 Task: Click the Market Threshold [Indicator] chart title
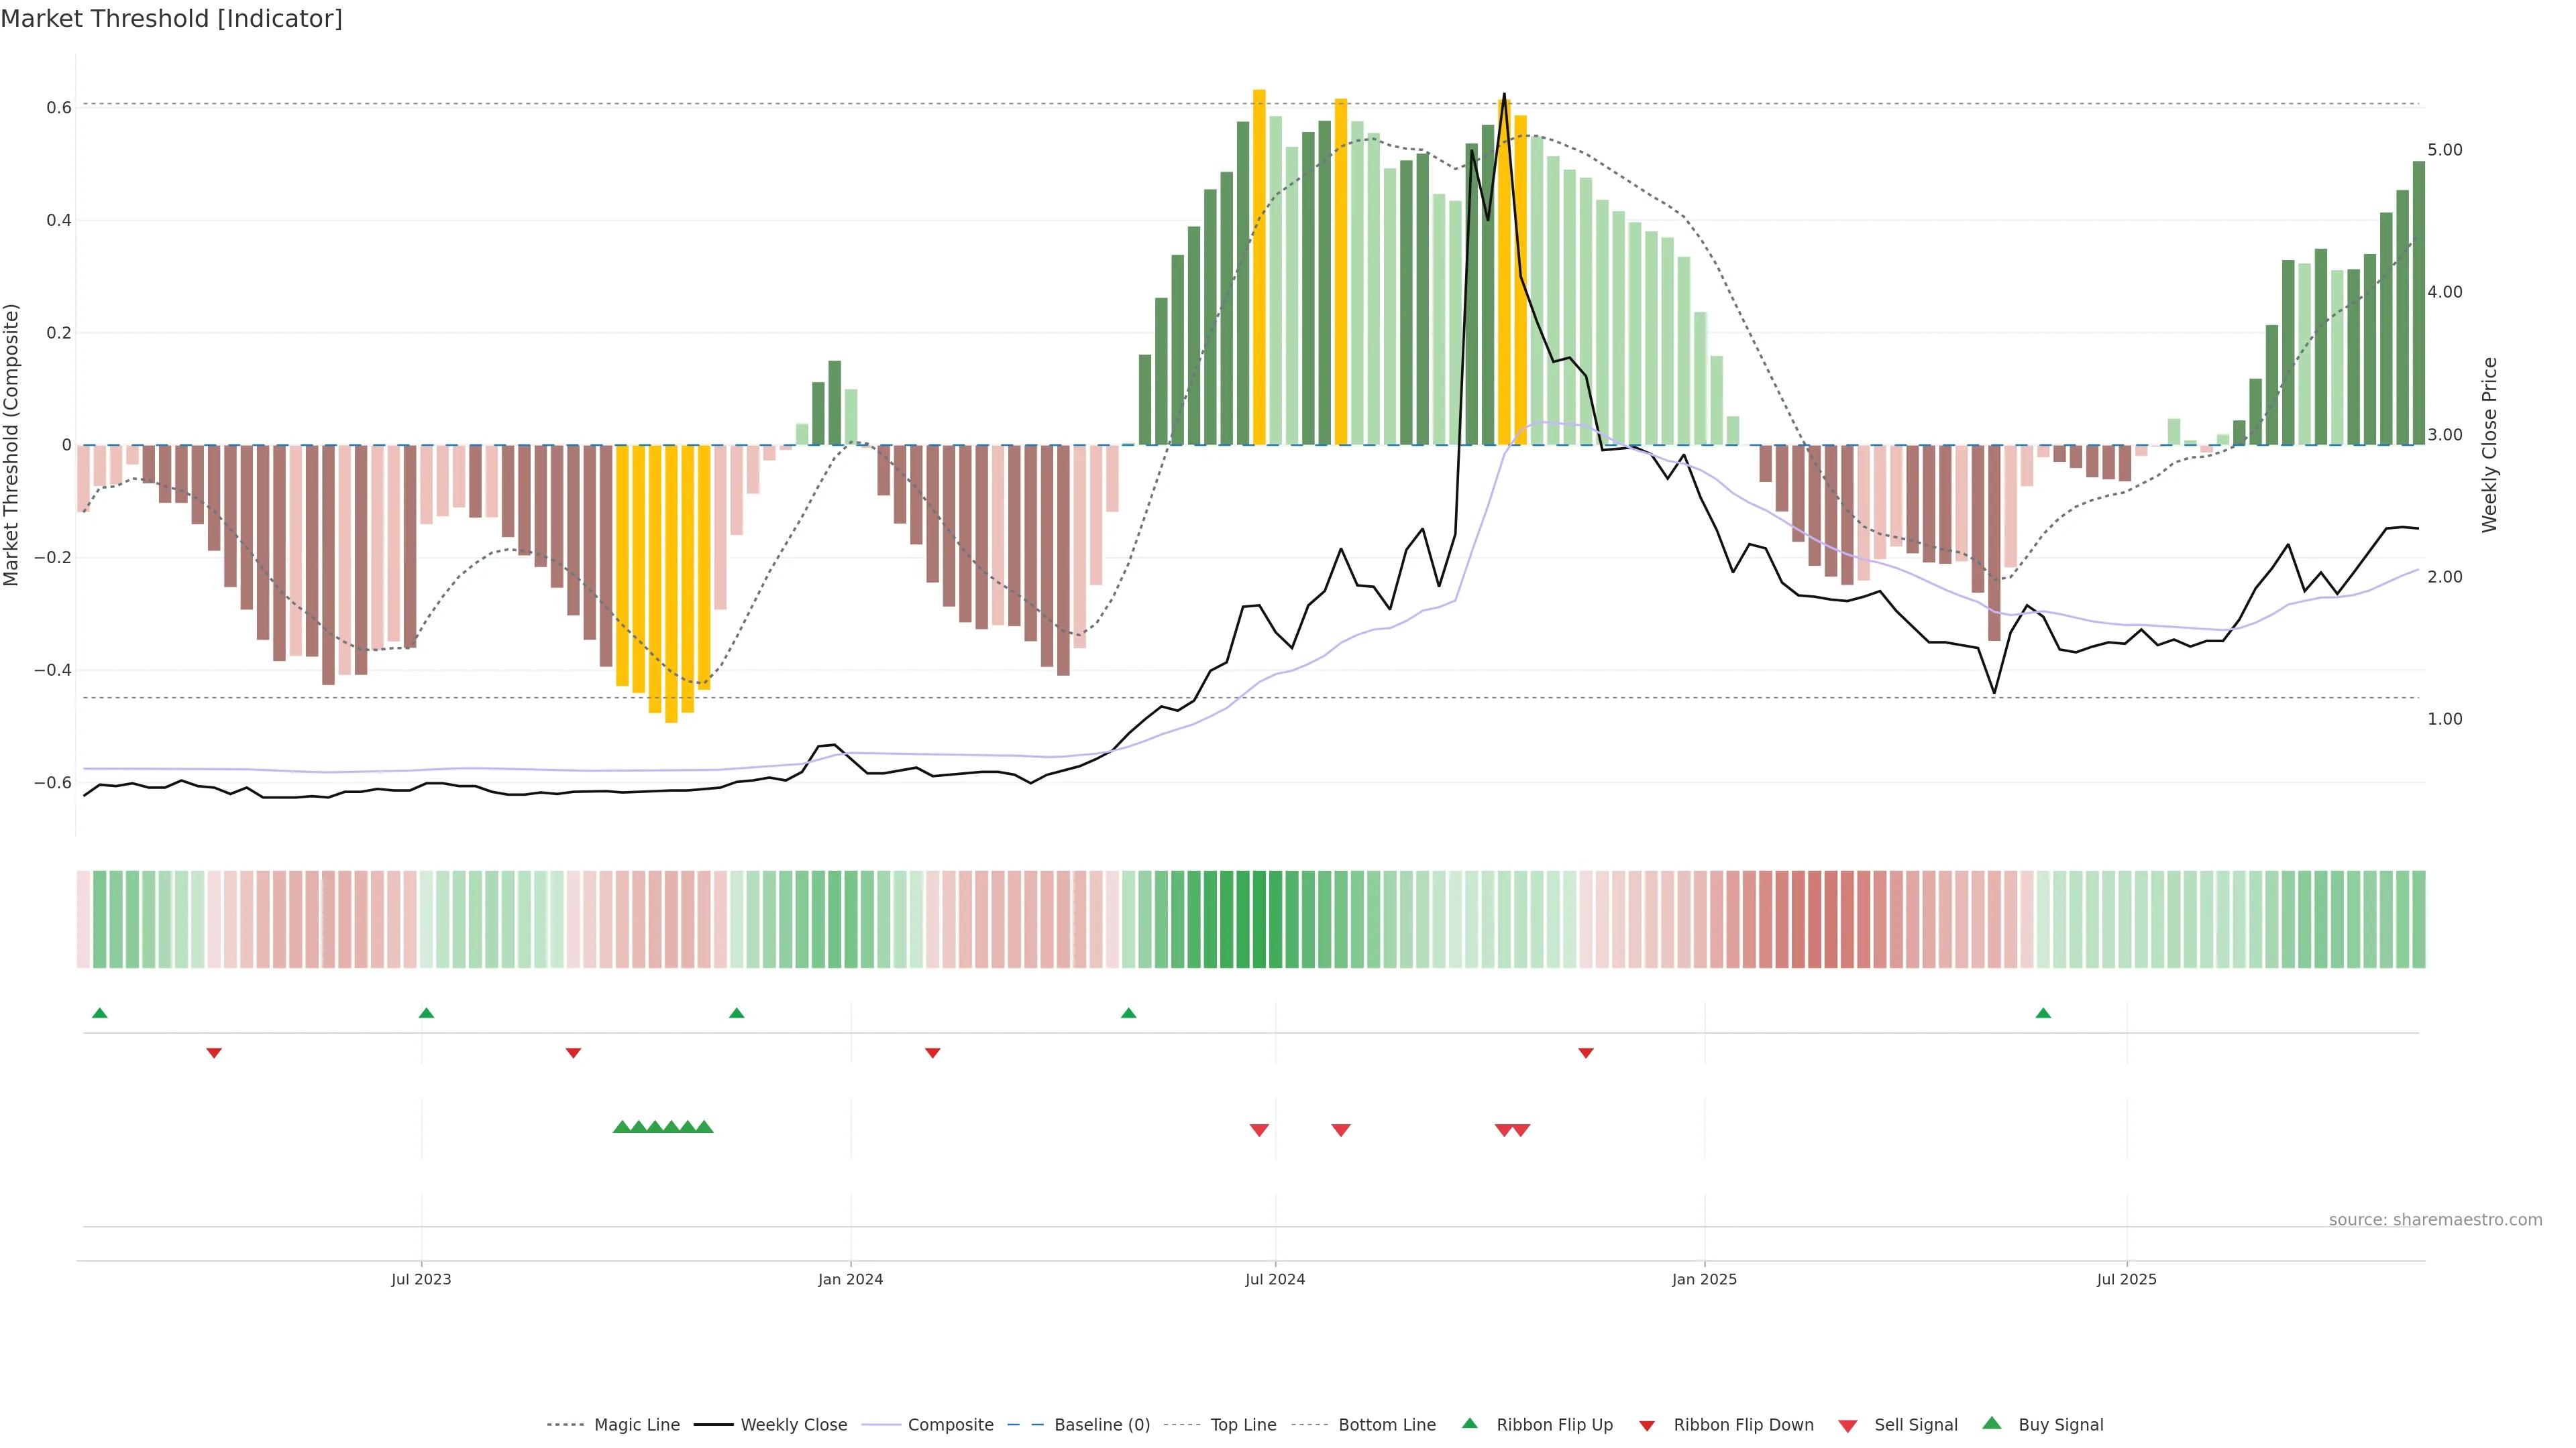point(171,19)
